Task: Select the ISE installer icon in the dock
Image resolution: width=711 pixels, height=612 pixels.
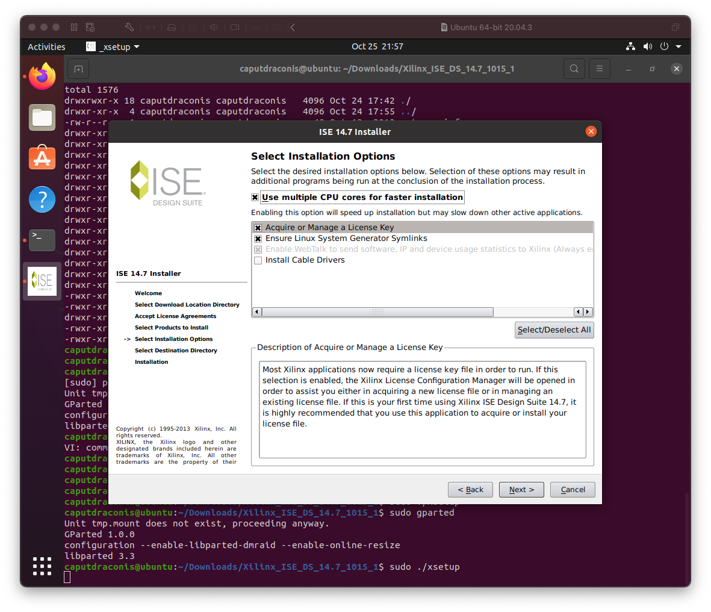Action: coord(42,281)
